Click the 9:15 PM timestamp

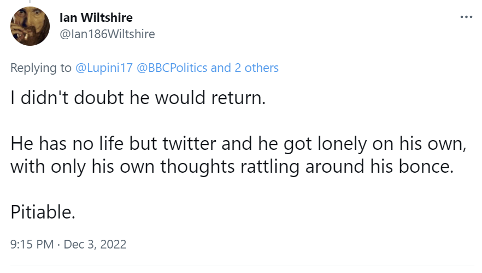pyautogui.click(x=32, y=244)
